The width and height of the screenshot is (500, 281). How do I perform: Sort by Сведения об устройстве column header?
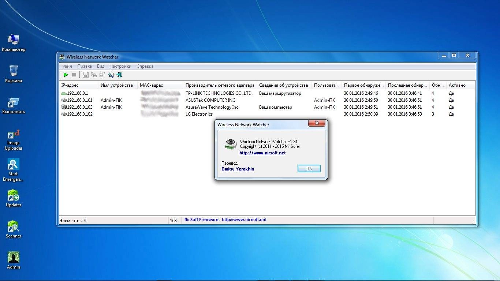[284, 85]
